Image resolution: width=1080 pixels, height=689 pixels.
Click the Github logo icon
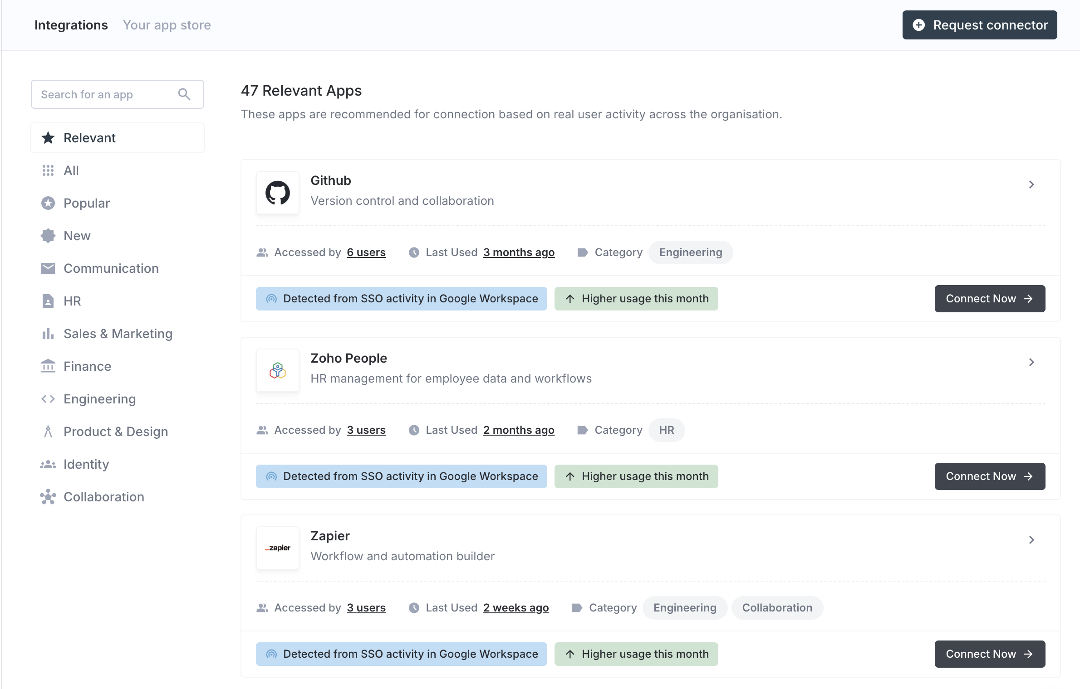point(278,193)
